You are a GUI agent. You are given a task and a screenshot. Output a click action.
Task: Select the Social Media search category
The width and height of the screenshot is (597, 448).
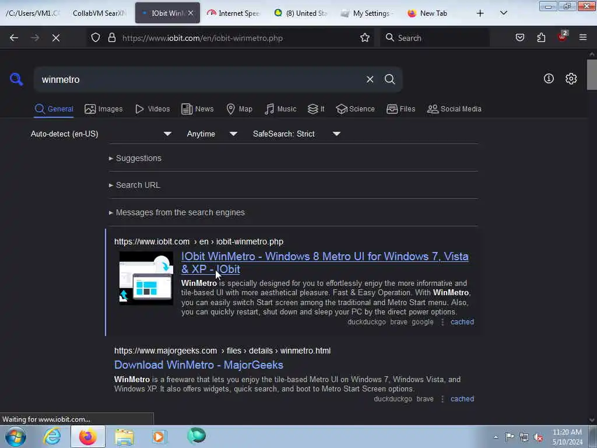454,109
